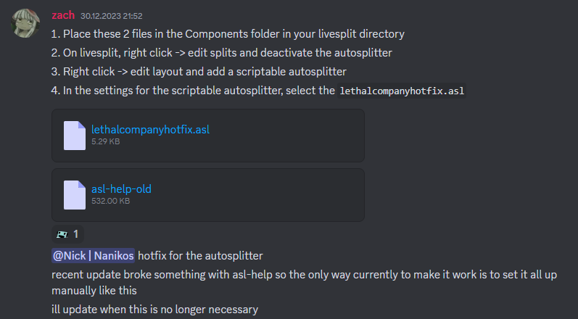The width and height of the screenshot is (578, 319).
Task: Click the 532.00 KB file size label
Action: pos(110,201)
